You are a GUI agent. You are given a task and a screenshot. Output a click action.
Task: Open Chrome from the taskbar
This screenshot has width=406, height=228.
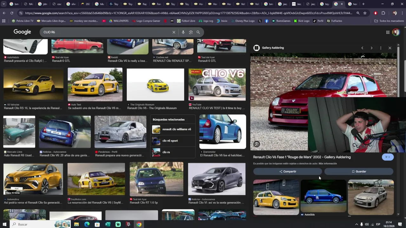click(139, 224)
